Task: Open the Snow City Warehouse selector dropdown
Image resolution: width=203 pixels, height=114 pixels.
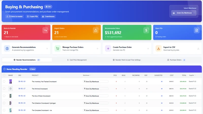Action: click(x=184, y=13)
